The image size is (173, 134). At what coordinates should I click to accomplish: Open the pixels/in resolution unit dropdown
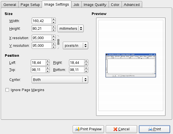pyautogui.click(x=75, y=45)
